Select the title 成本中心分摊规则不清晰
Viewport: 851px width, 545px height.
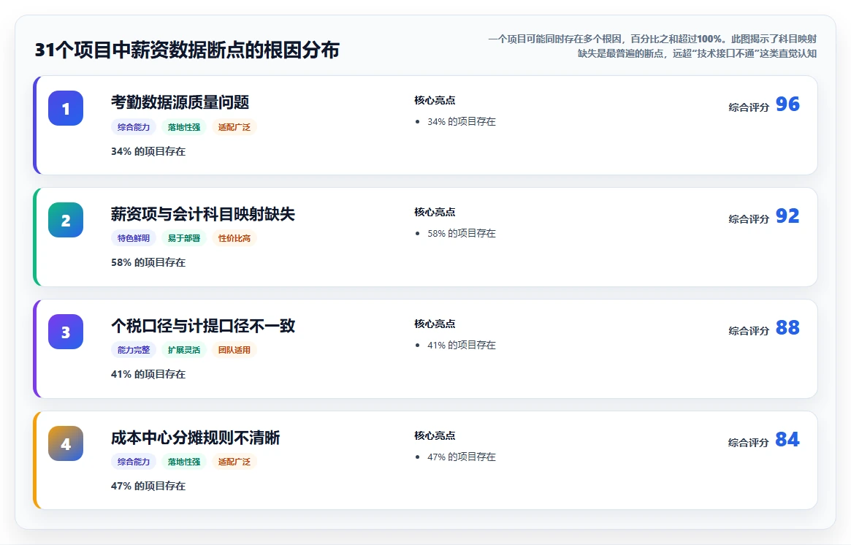click(x=195, y=438)
